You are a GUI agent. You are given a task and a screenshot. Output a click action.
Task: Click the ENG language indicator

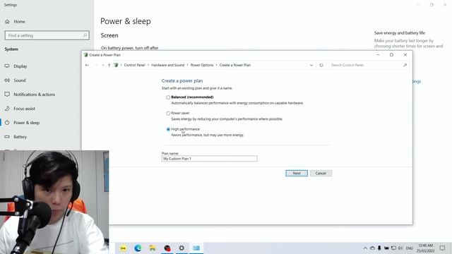coord(410,248)
